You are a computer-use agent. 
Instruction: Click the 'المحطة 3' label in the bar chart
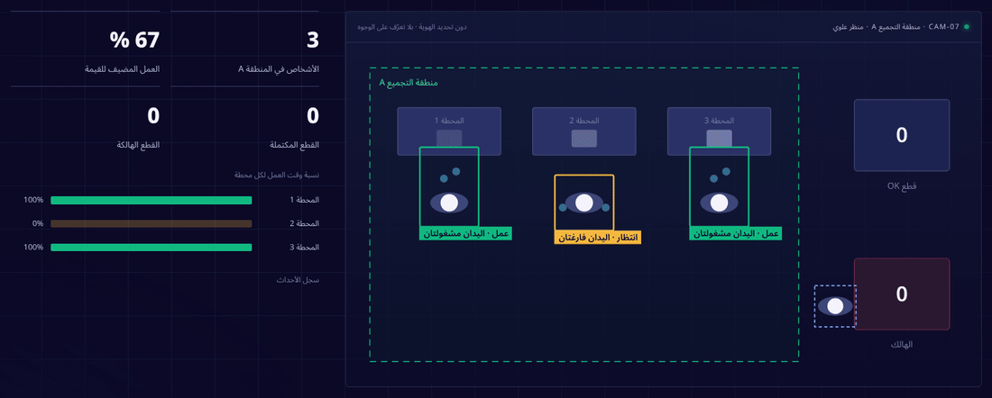[x=304, y=247]
